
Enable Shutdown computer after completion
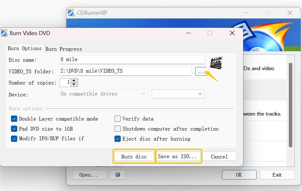tap(118, 129)
